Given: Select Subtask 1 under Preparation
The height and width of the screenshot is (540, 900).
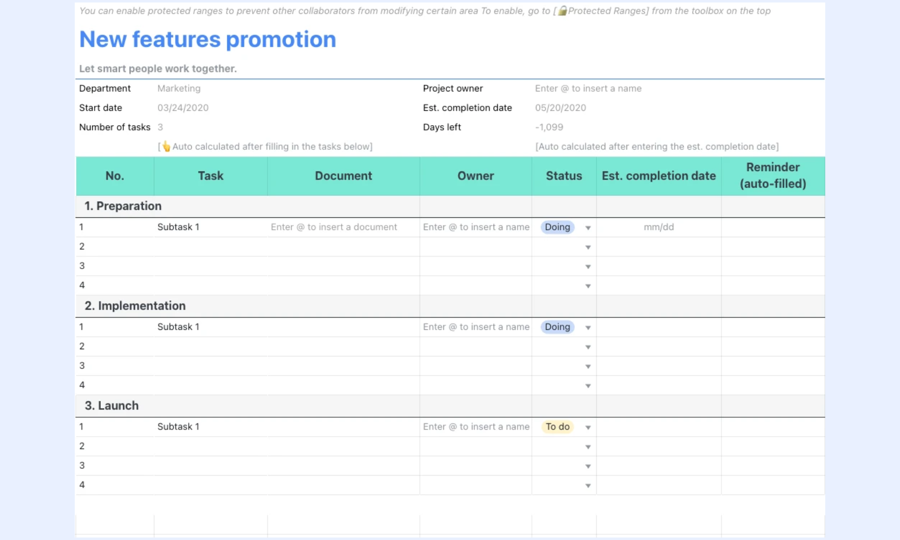Looking at the screenshot, I should [x=178, y=227].
